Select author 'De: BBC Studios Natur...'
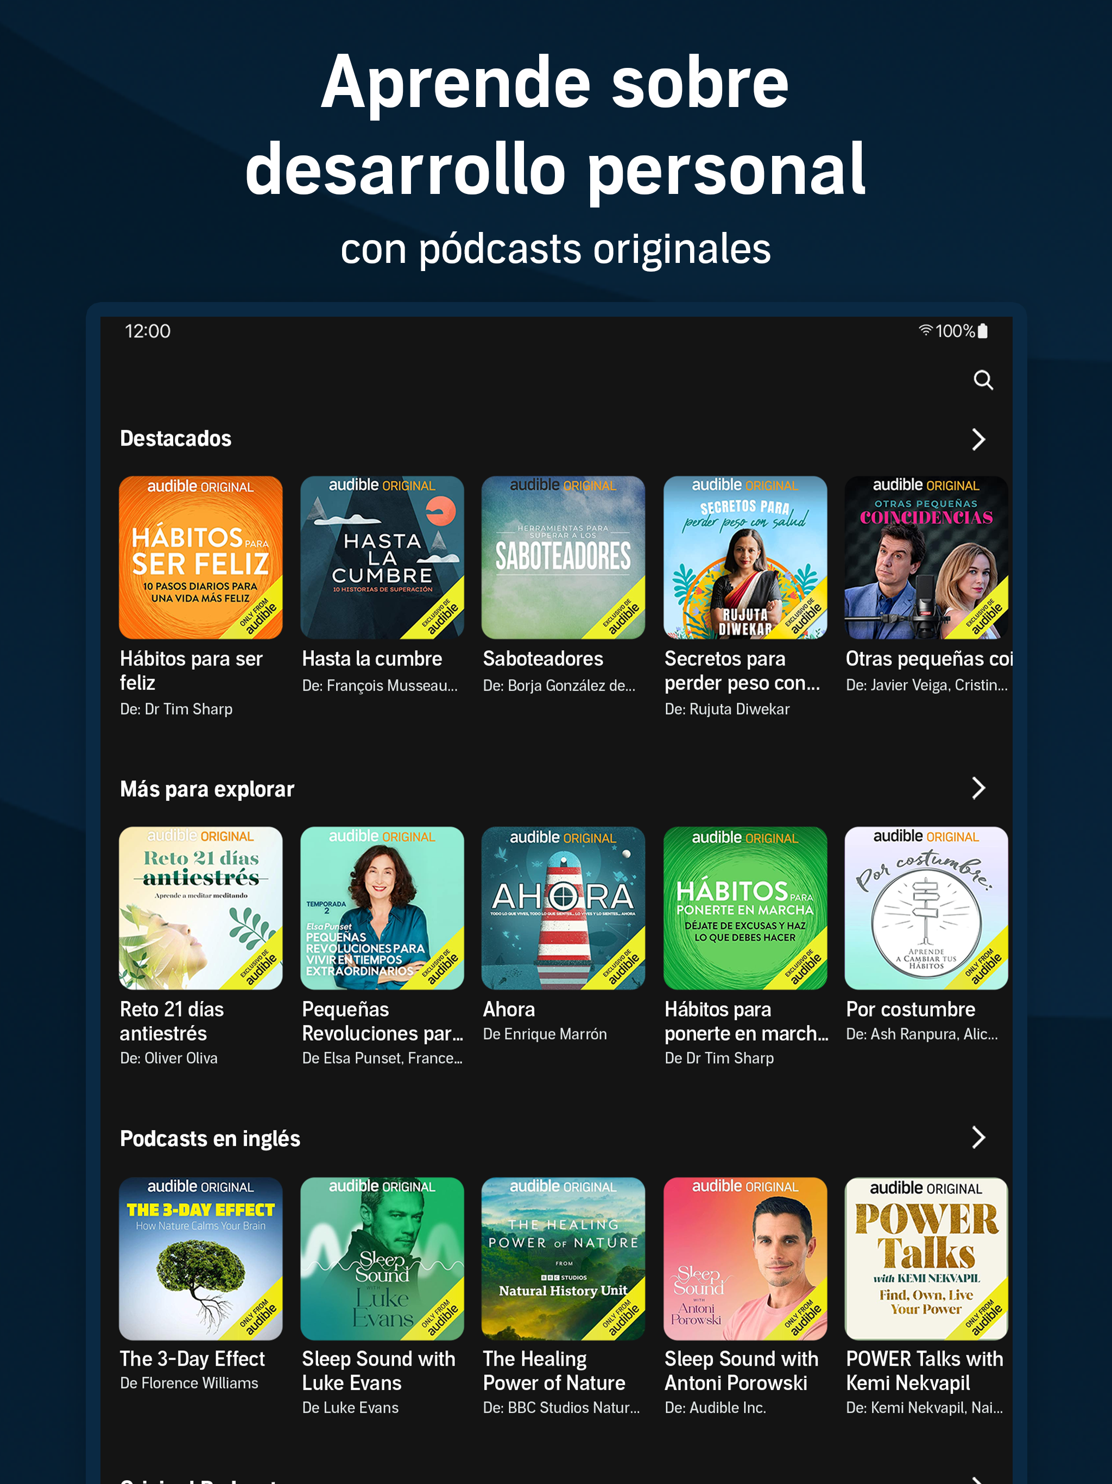1112x1484 pixels. 561,1407
